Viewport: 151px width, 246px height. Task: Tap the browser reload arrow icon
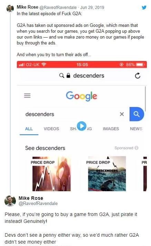coord(138,75)
